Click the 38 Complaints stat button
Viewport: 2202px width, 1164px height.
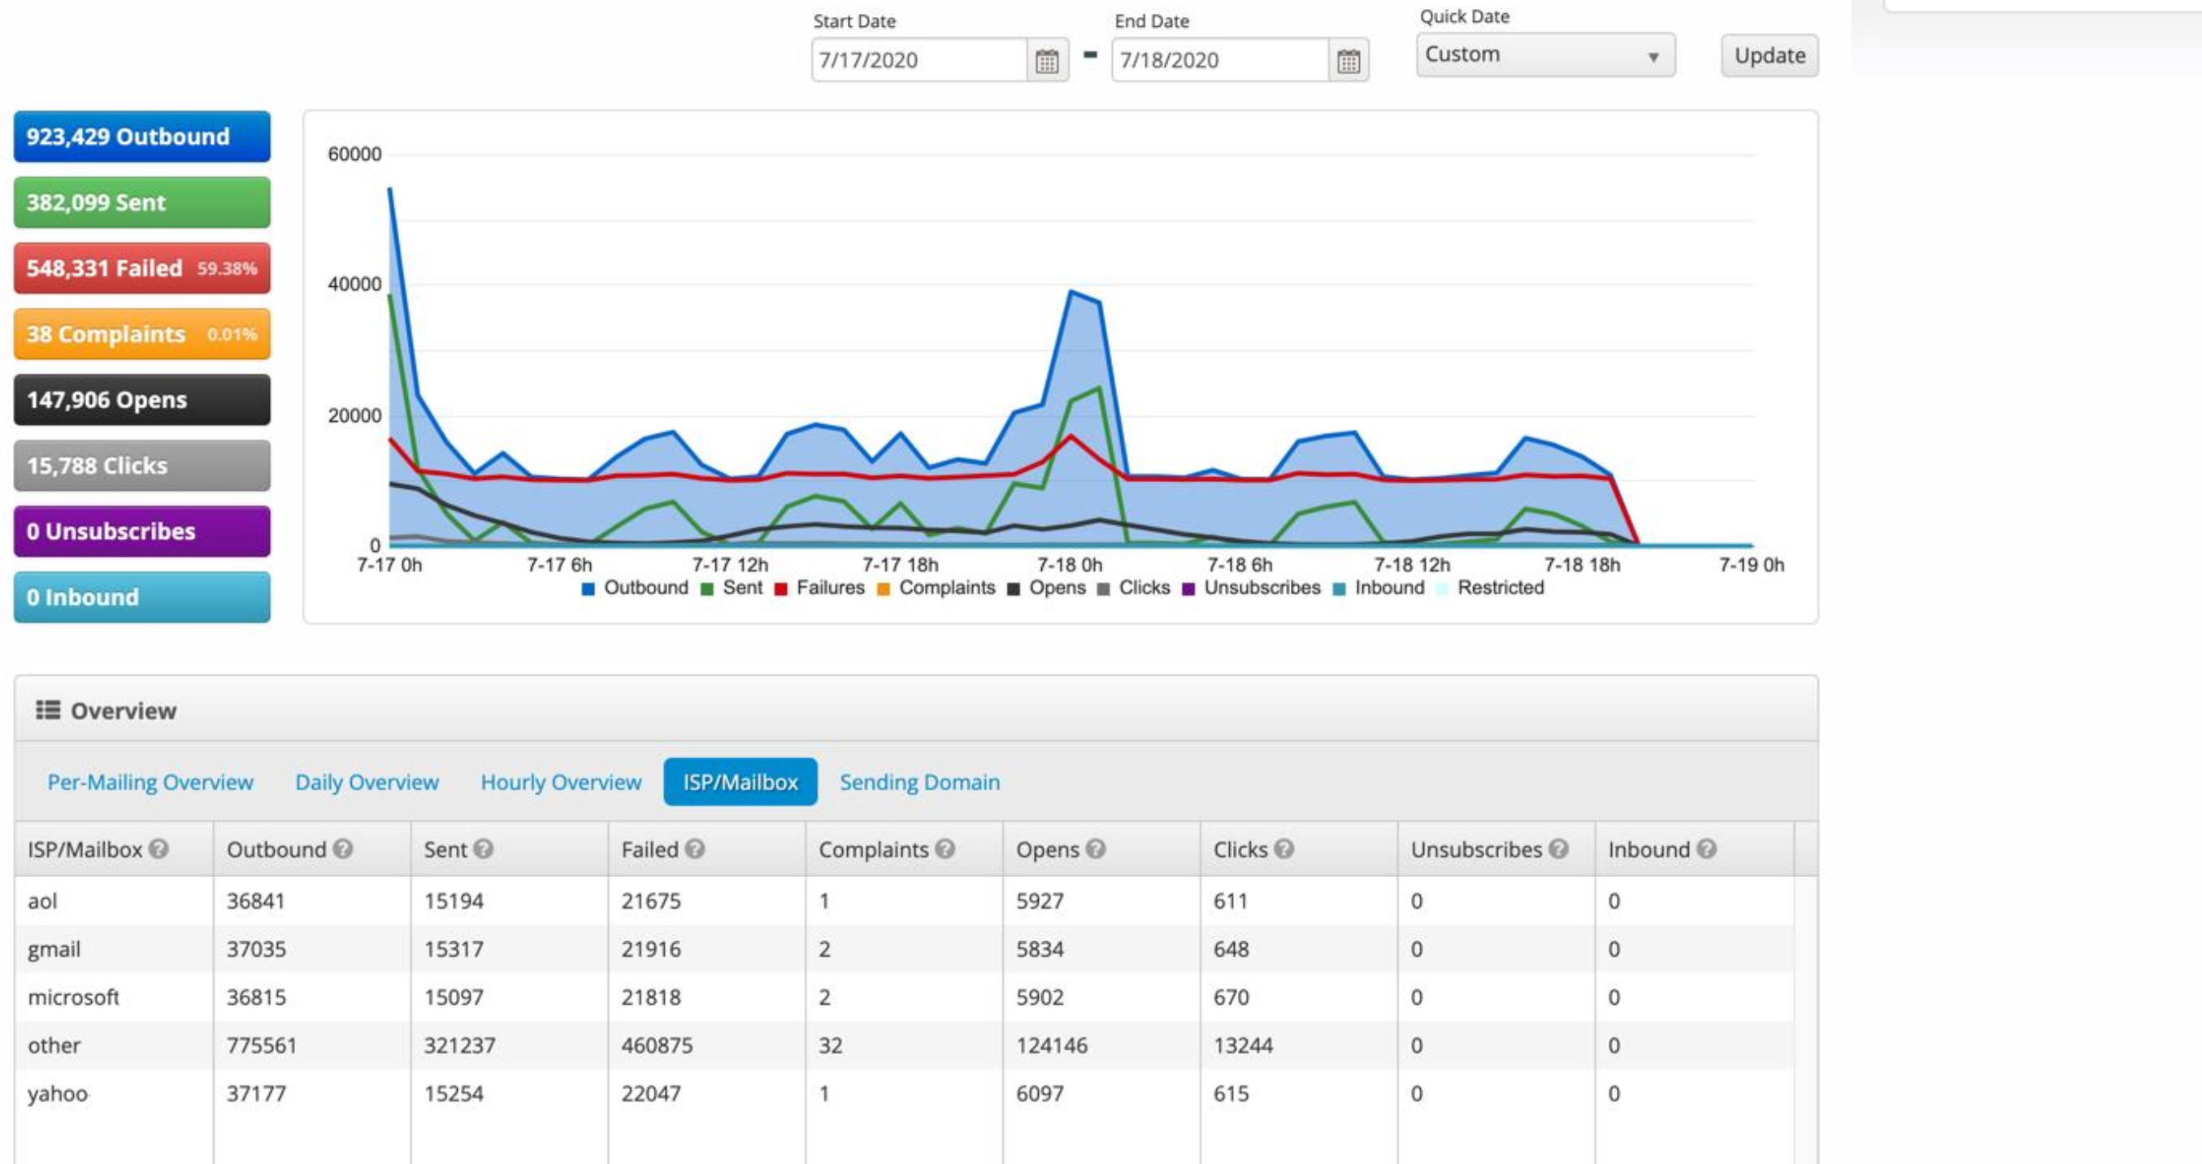pos(142,334)
